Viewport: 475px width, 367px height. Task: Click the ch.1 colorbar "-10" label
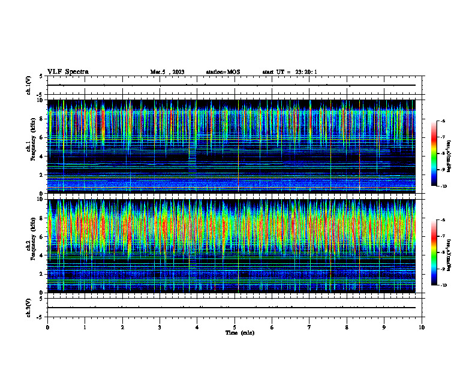(x=443, y=186)
